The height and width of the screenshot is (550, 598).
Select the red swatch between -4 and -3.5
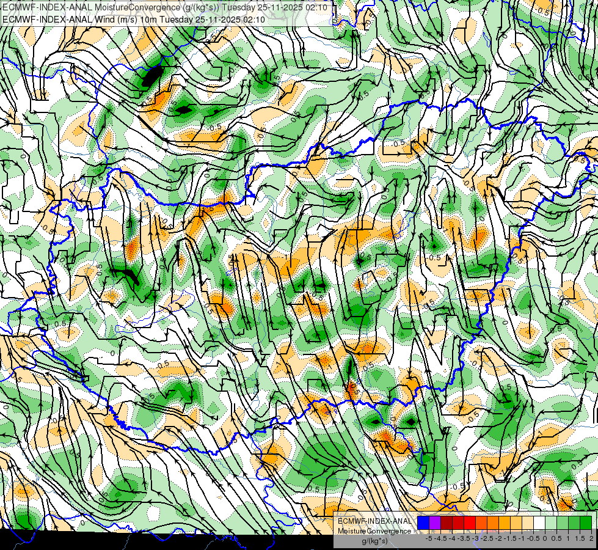click(x=458, y=523)
